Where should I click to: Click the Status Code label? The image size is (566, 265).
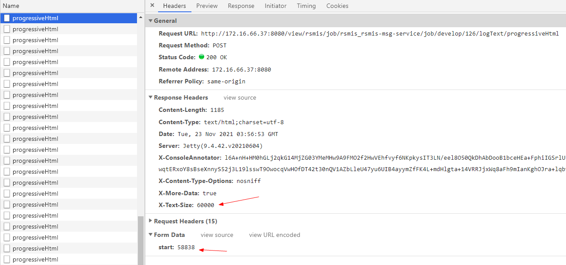177,57
